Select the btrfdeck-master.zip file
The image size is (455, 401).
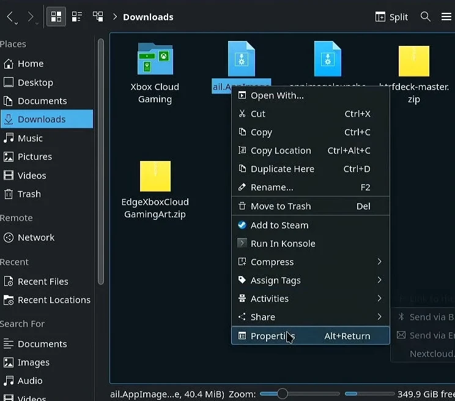coord(414,74)
